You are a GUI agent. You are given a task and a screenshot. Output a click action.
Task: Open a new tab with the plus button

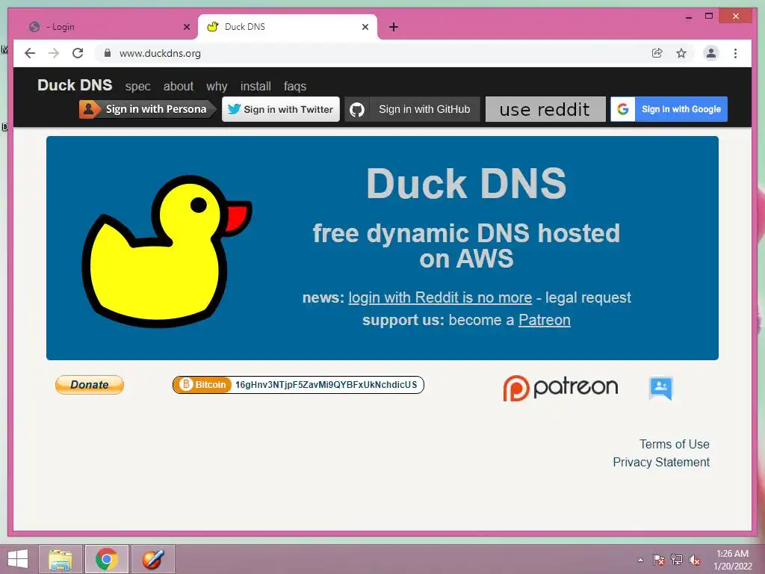394,27
